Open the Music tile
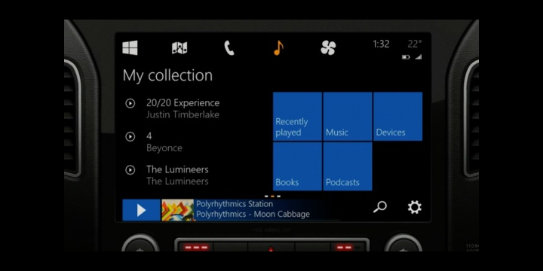543x271 pixels. [x=348, y=116]
